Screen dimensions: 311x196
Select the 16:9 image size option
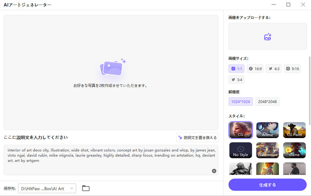(255, 69)
